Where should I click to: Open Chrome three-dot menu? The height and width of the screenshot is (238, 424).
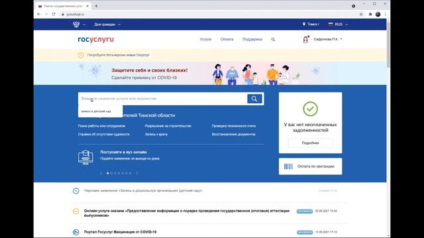(386, 15)
